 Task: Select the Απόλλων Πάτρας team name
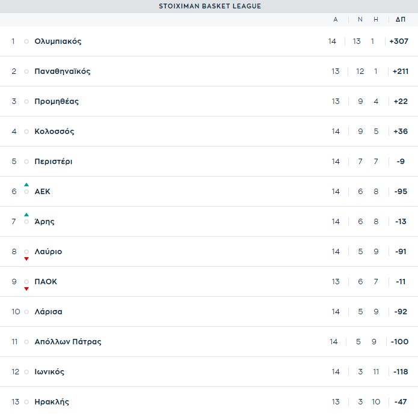point(68,342)
